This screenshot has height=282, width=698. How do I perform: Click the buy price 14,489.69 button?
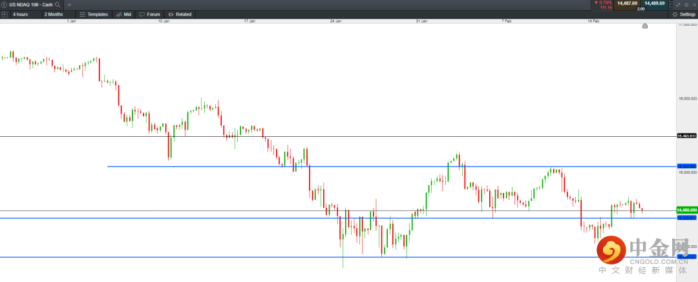(653, 3)
